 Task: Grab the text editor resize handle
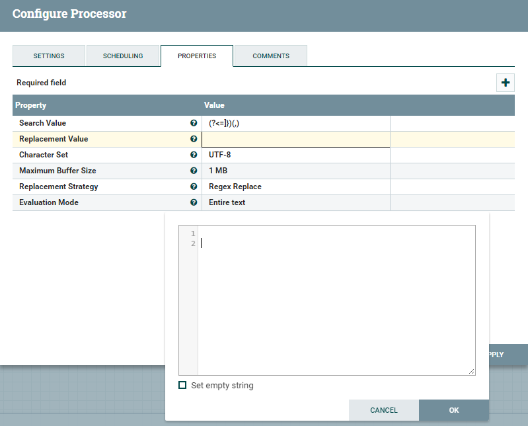click(x=472, y=372)
